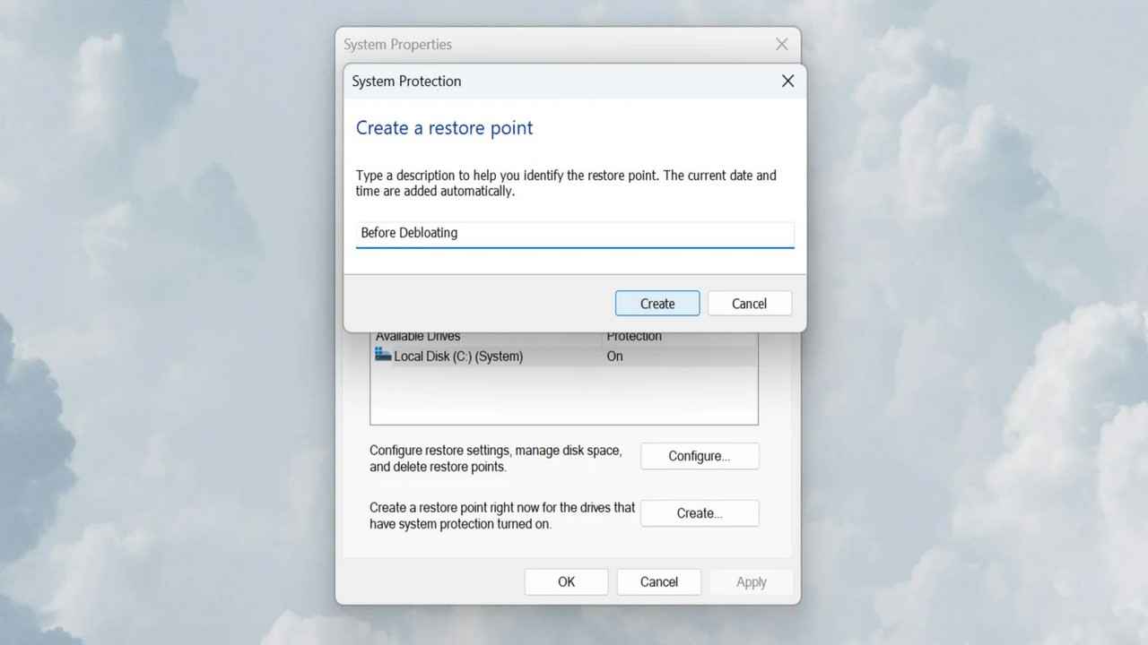Screen dimensions: 1148x645
Task: Click the System Protection title bar text
Action: (406, 82)
